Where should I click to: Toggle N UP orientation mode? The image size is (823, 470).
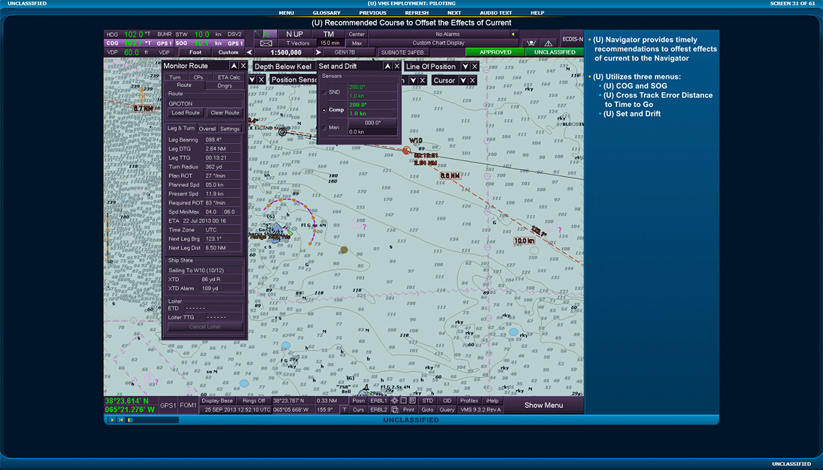point(294,34)
